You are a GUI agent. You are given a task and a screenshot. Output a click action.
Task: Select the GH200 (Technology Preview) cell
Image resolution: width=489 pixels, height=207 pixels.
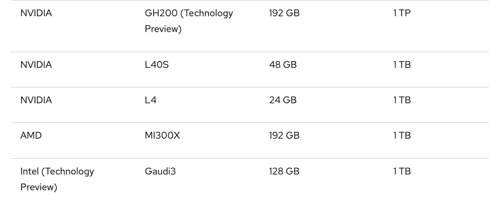click(189, 21)
